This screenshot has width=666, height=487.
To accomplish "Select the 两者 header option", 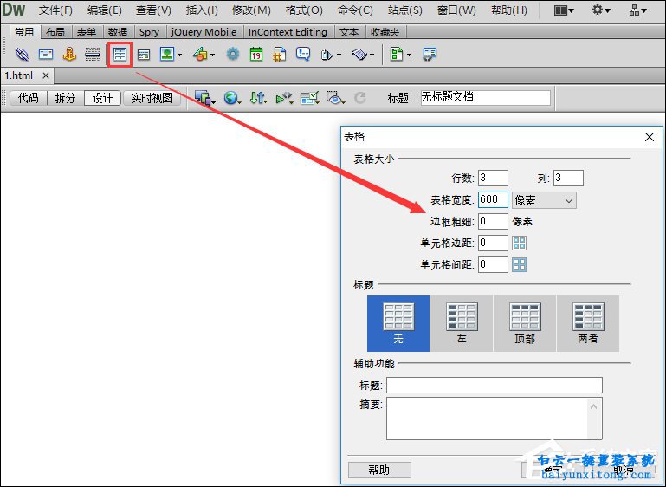I will 588,323.
